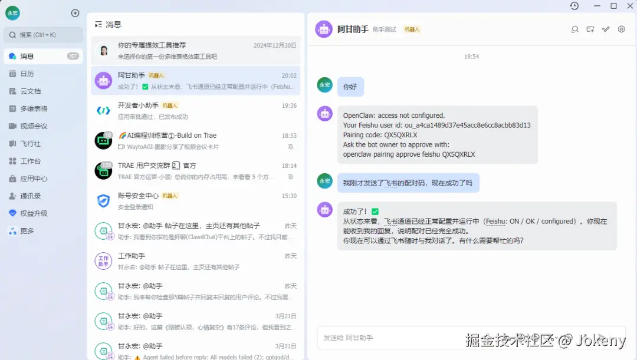Click the TRAE 用户交流群 group avatar
The width and height of the screenshot is (637, 360).
(x=103, y=170)
